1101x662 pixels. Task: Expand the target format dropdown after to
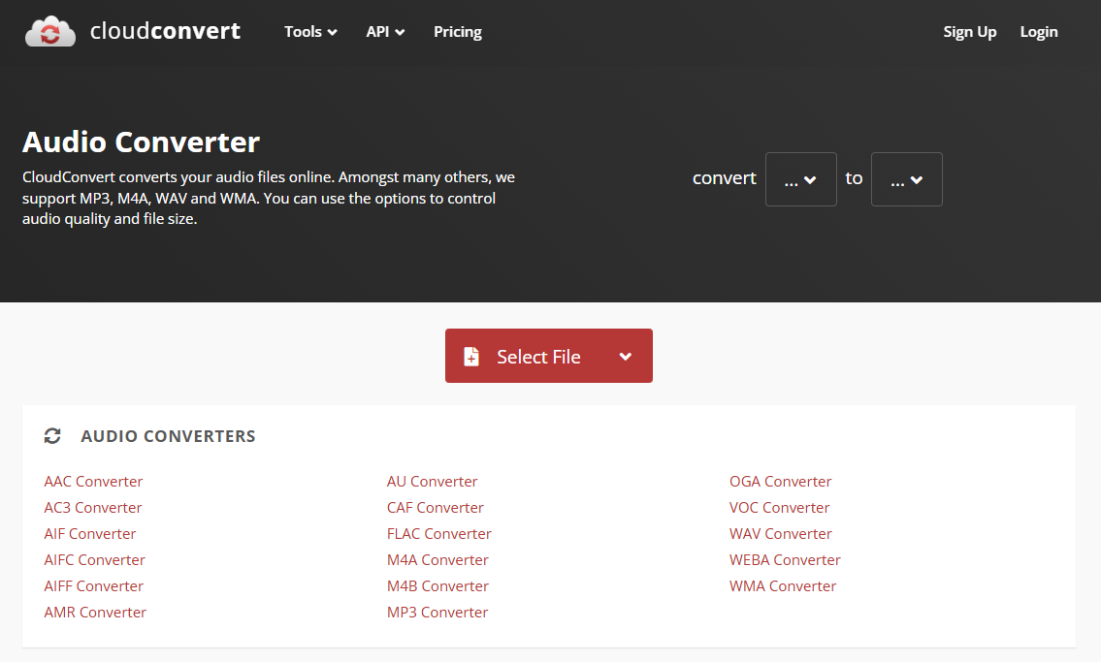click(906, 179)
